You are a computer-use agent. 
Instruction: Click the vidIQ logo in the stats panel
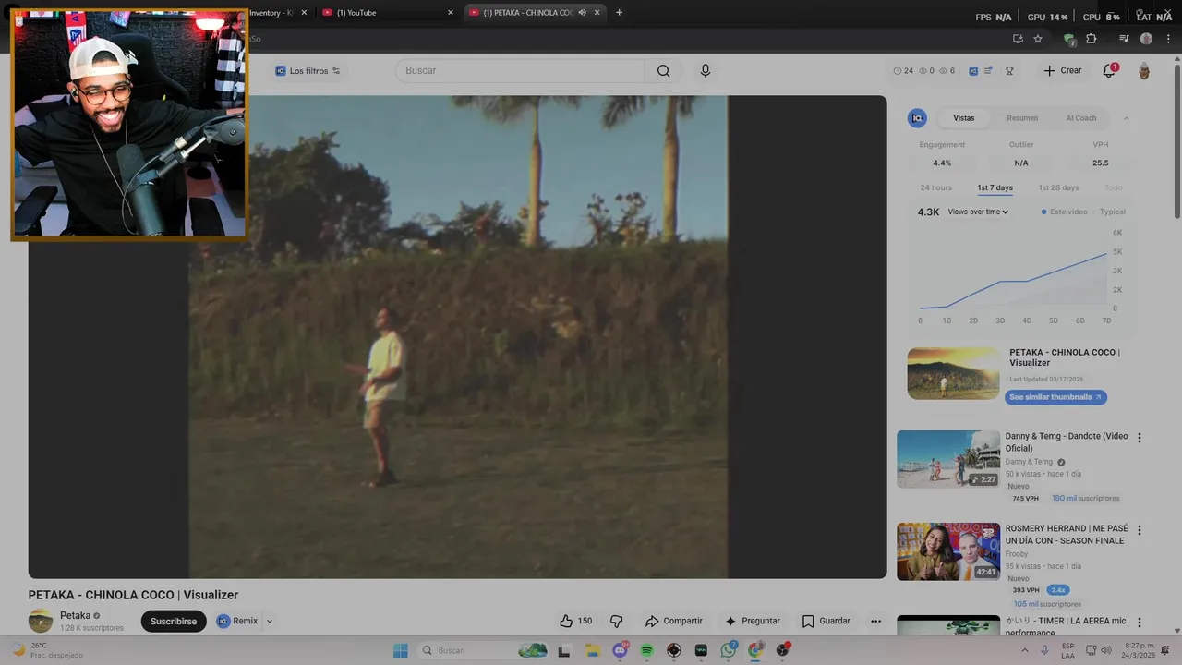(x=917, y=118)
